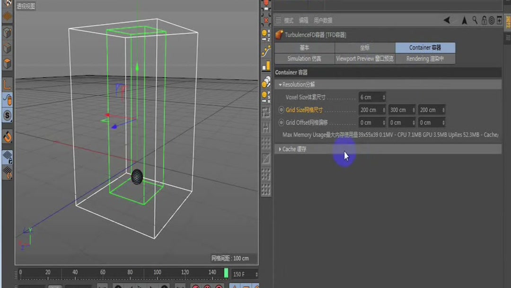Enable the keyframe circle next to Grid Size
This screenshot has width=511, height=288.
pyautogui.click(x=280, y=109)
